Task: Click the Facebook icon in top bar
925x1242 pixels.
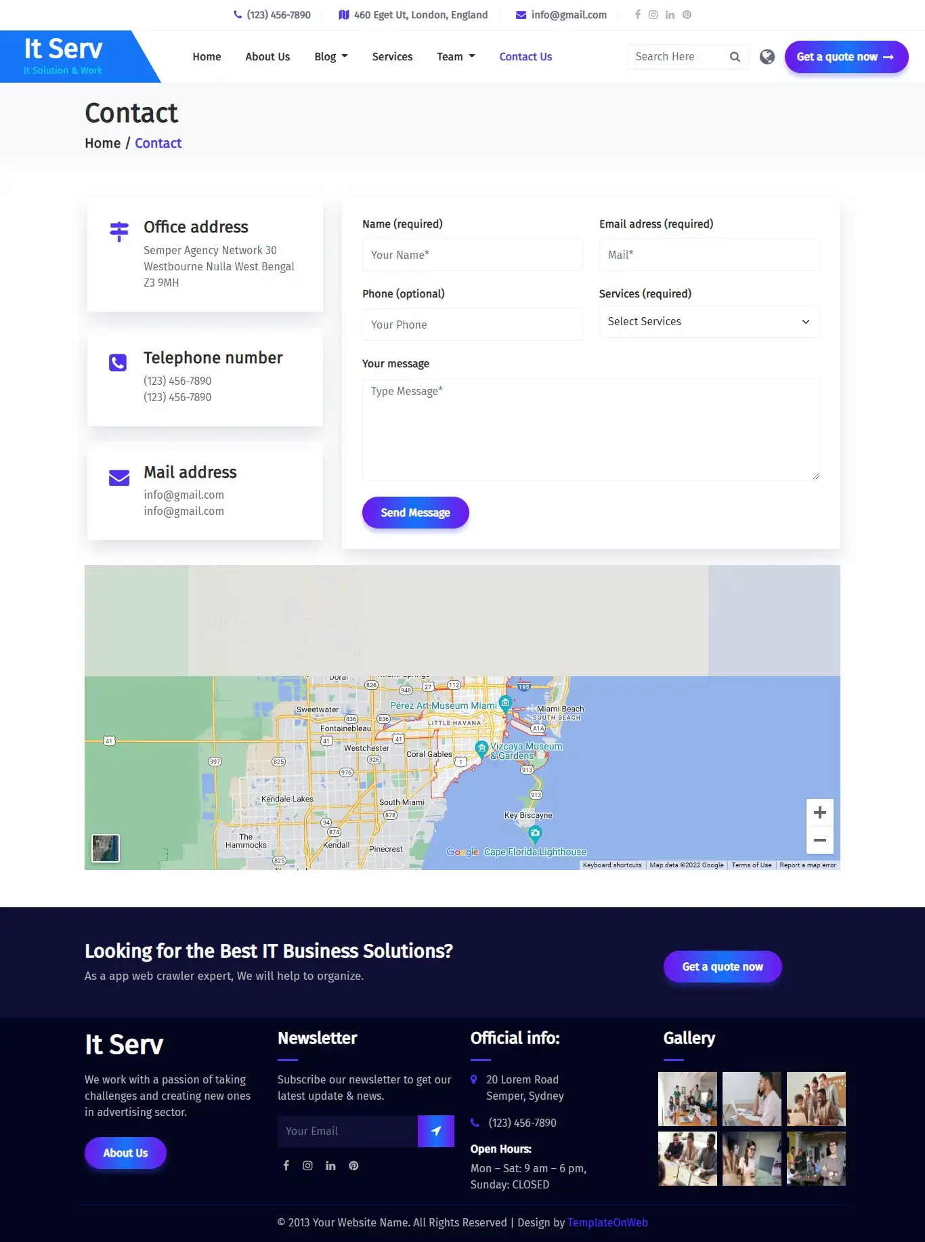Action: (637, 15)
